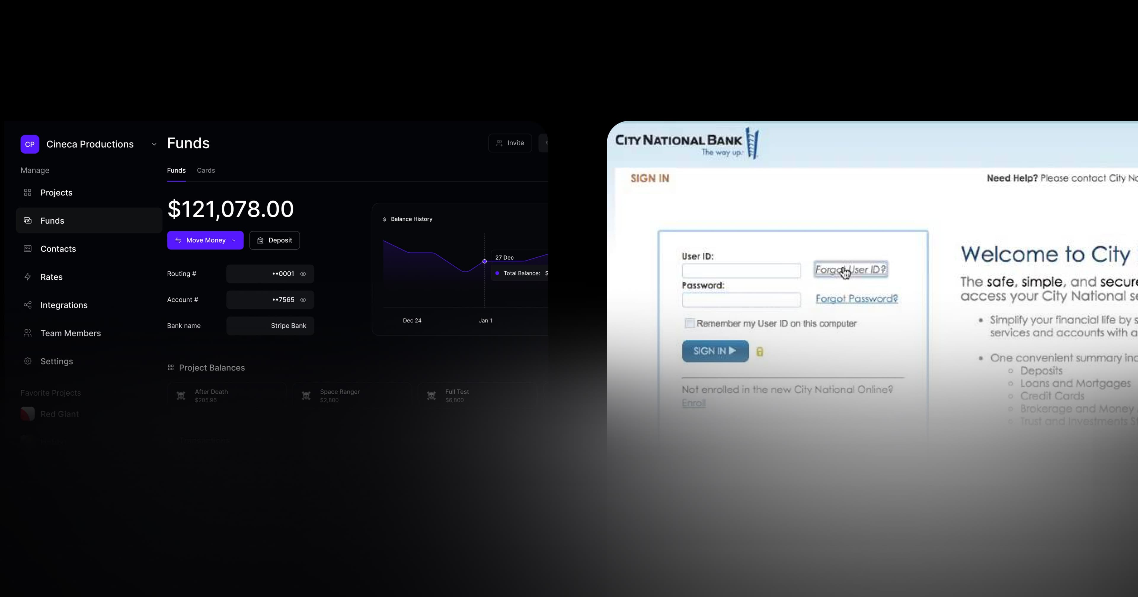This screenshot has height=597, width=1138.
Task: Click the $121,078.00 total balance
Action: [230, 209]
